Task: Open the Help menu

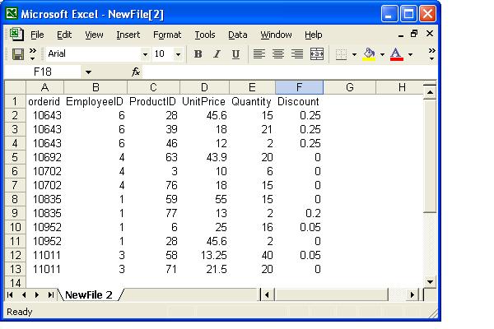Action: pyautogui.click(x=313, y=35)
